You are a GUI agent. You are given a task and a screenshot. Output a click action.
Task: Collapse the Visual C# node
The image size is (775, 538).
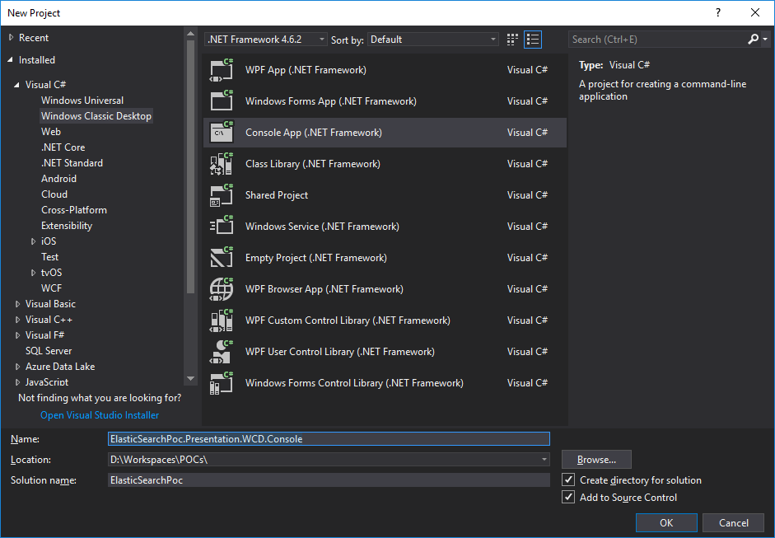16,85
